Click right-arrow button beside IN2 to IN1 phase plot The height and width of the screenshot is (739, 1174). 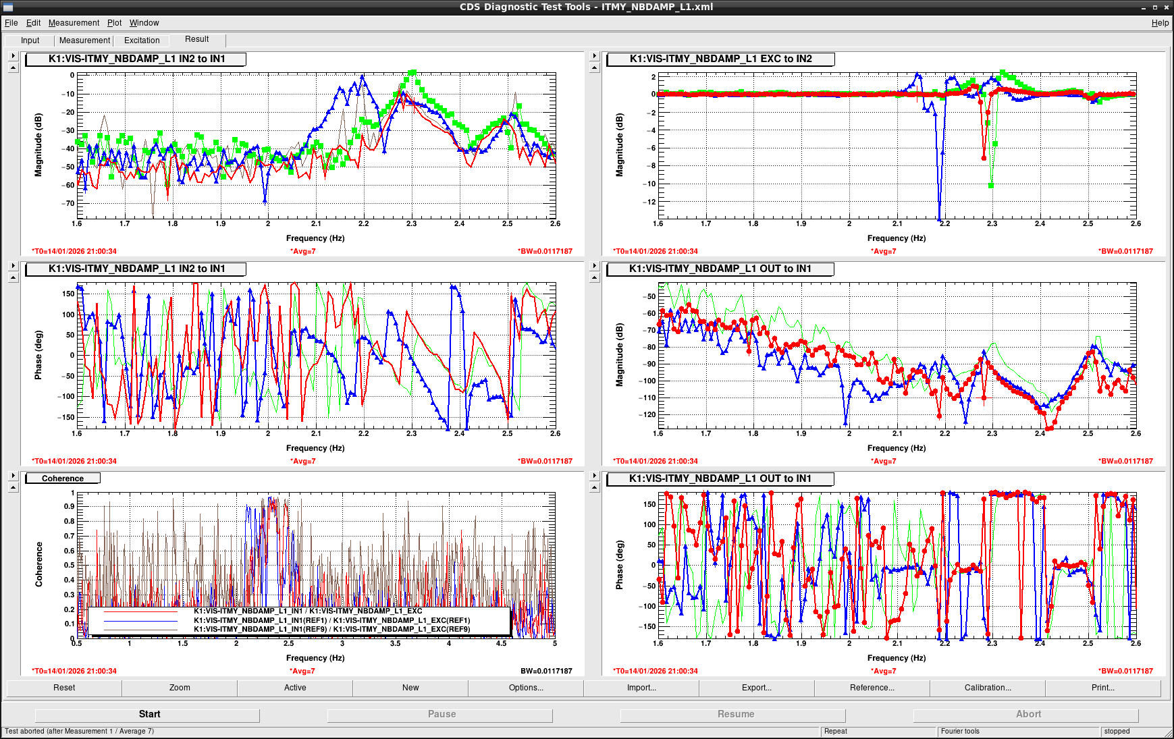coord(13,265)
